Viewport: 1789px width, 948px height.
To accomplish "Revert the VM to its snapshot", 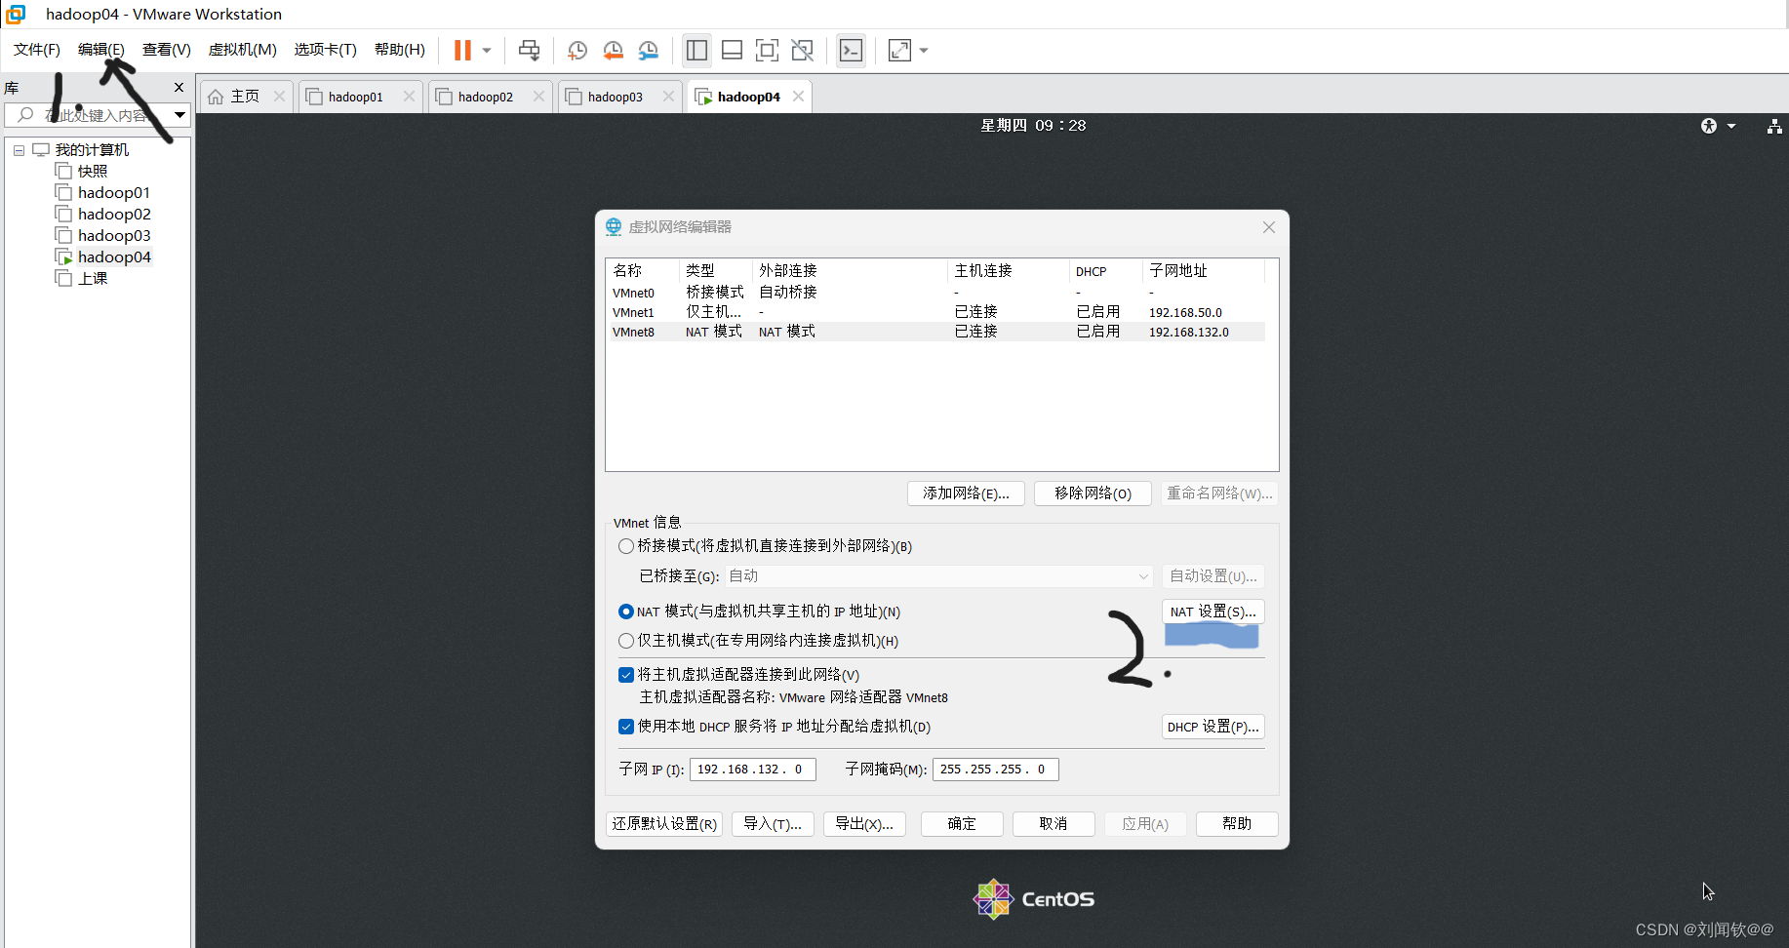I will coord(613,50).
